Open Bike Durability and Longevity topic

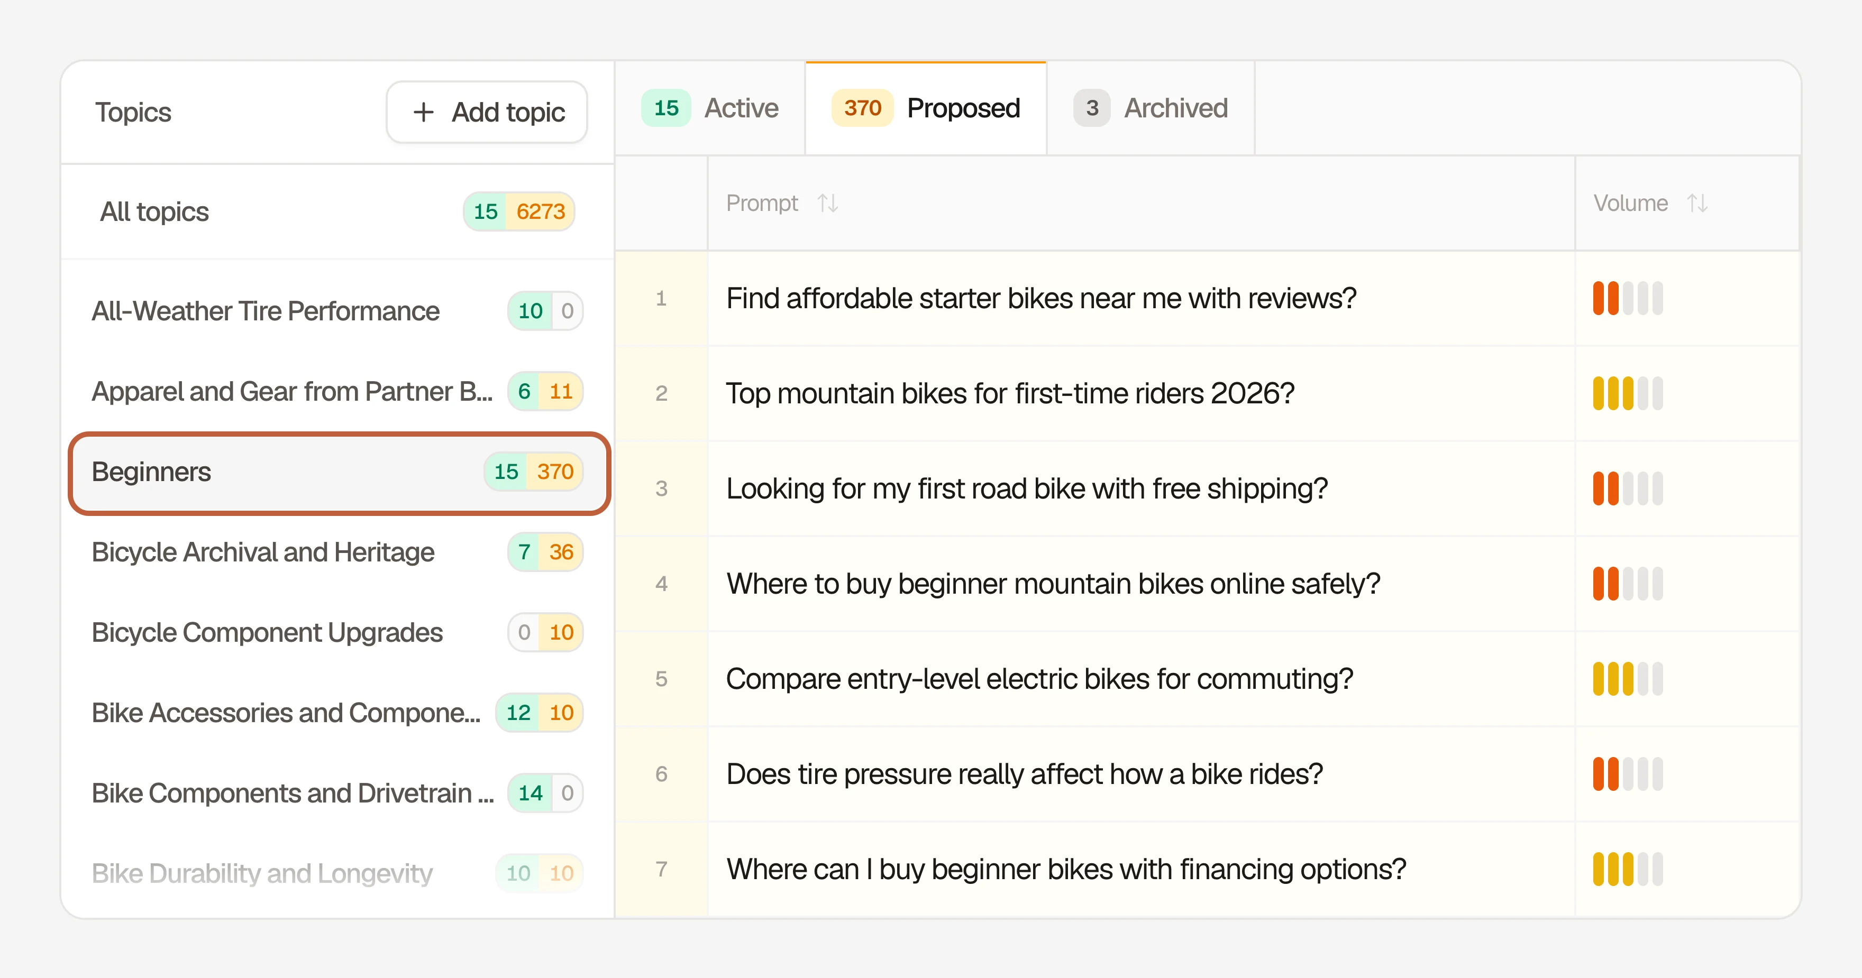point(337,873)
